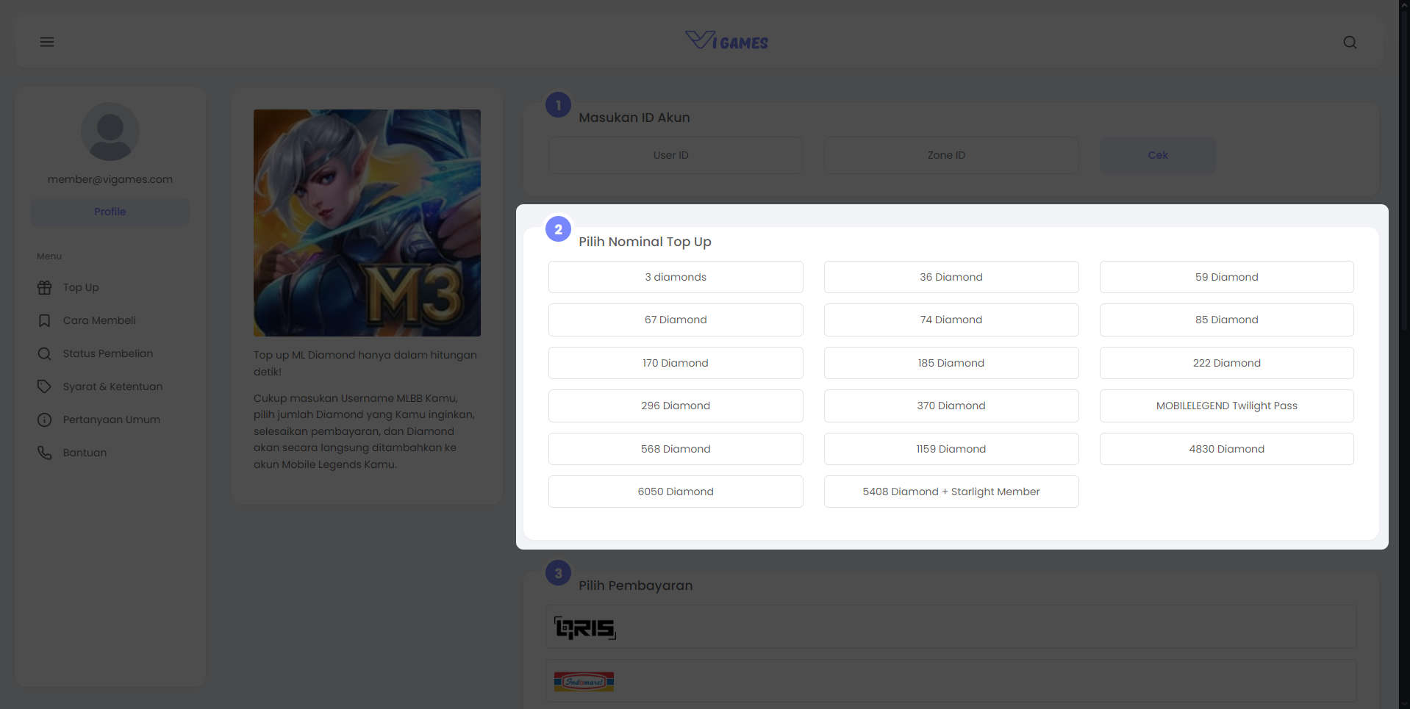Image resolution: width=1410 pixels, height=709 pixels.
Task: Pick the 222 Diamond nominal
Action: (x=1227, y=363)
